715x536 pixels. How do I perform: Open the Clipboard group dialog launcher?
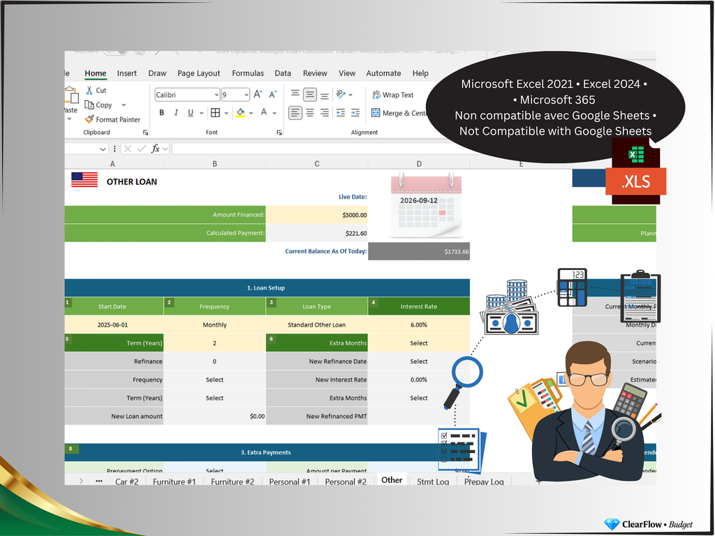[x=145, y=133]
